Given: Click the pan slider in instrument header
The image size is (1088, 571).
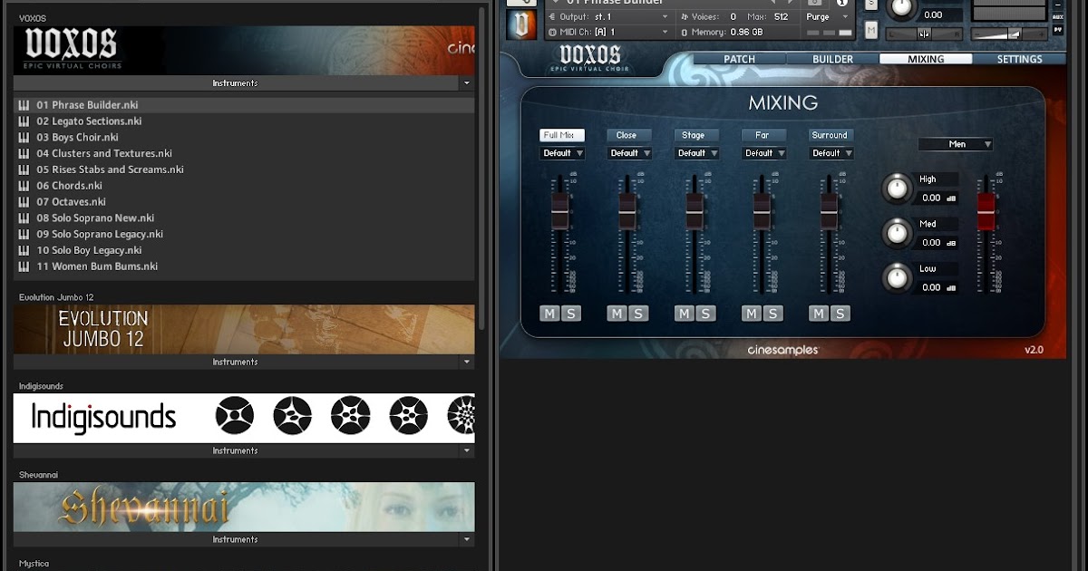Looking at the screenshot, I should [x=925, y=34].
